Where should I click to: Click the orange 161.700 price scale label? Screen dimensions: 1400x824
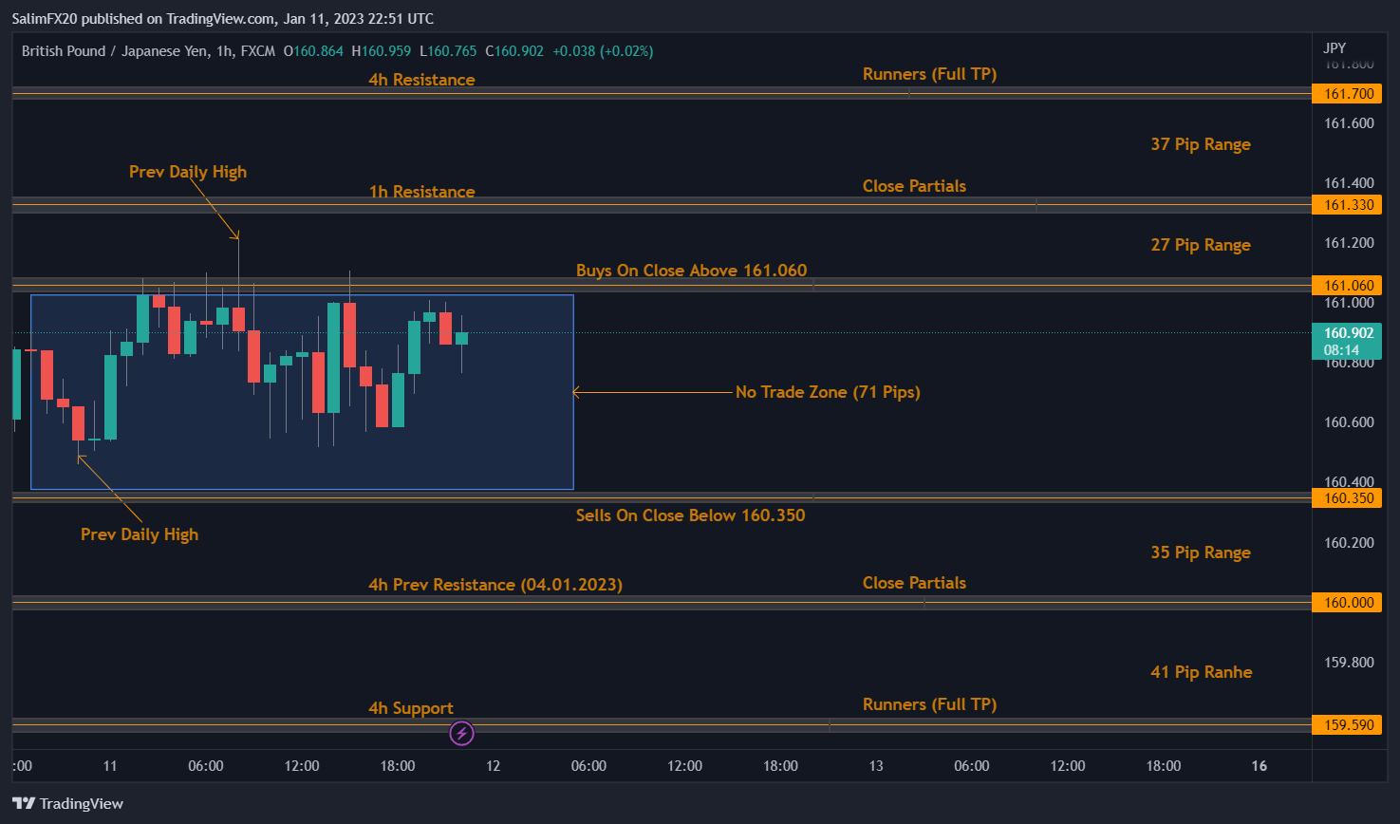(x=1347, y=93)
